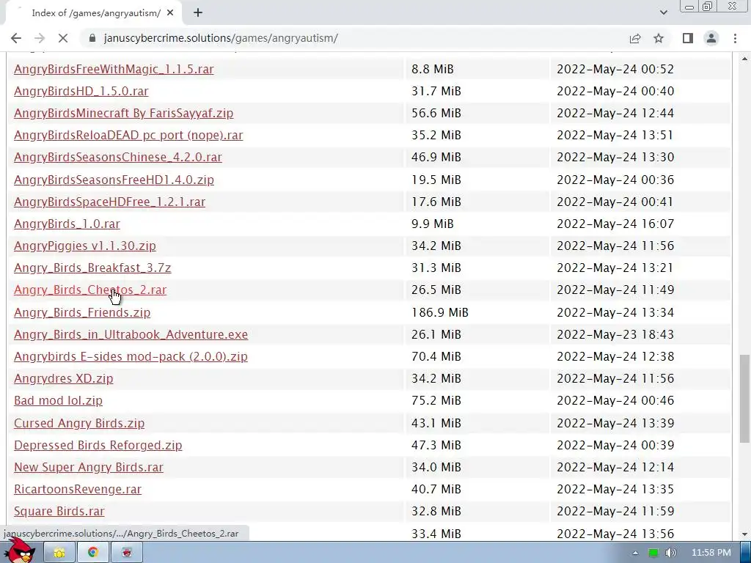
Task: Download Angry_Birds_in_Ultrabook_Adventure.exe
Action: coord(131,334)
